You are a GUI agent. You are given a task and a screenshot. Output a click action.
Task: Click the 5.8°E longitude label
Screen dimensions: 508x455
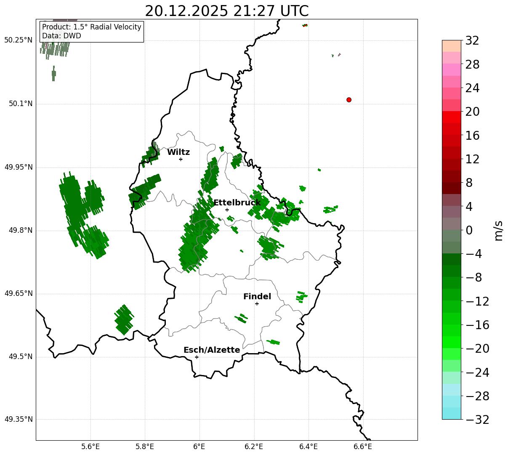[x=145, y=447]
